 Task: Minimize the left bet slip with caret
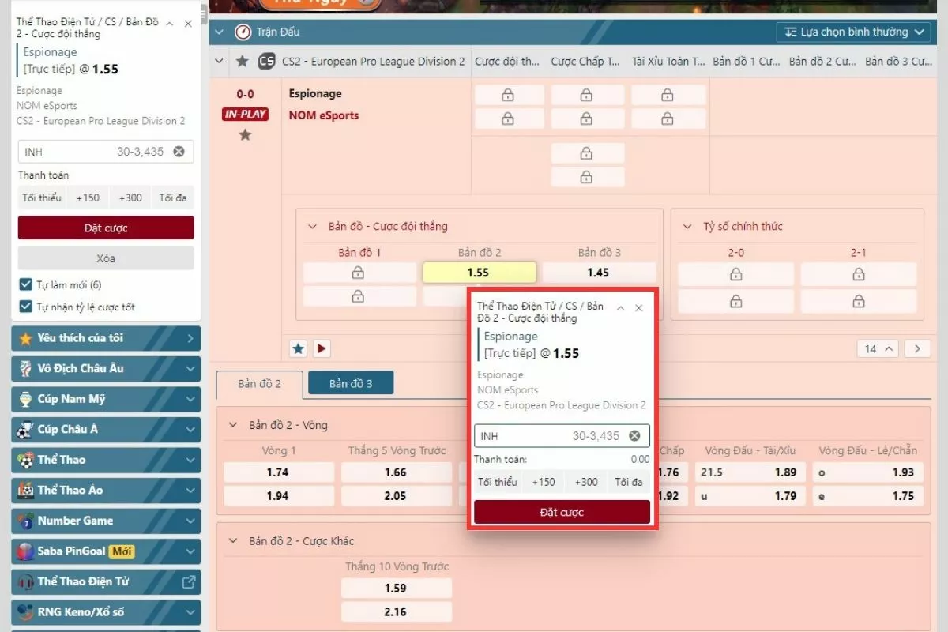169,24
